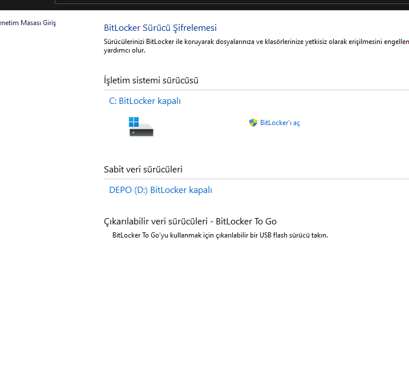Click the BitLocker'ı aç link
Screen dimensions: 409x370
(280, 123)
